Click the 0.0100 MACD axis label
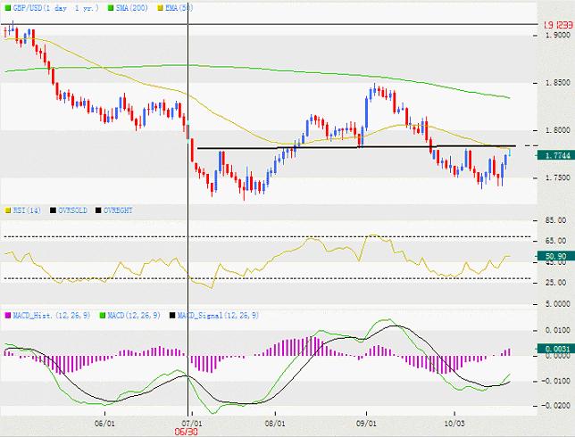Image resolution: width=575 pixels, height=437 pixels. 558,330
